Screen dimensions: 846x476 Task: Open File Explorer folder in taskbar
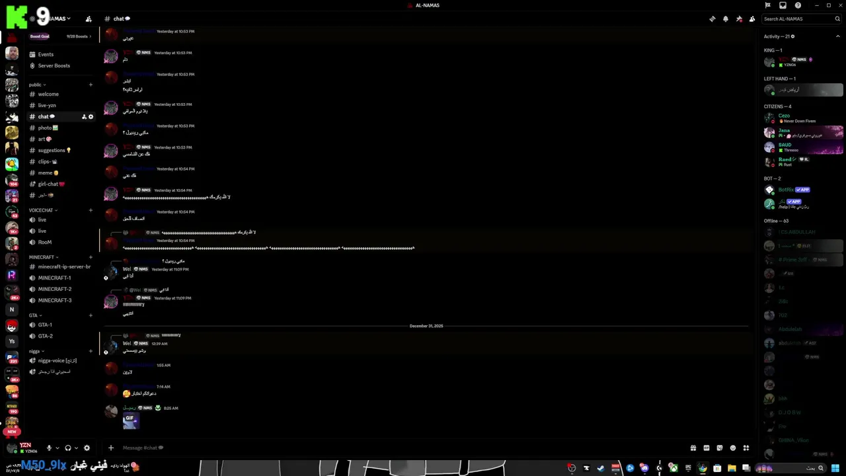732,468
